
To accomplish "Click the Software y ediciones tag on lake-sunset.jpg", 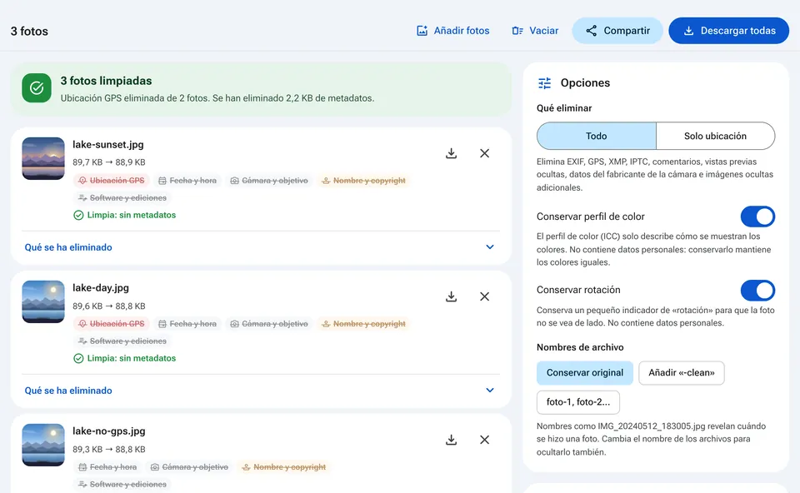I will click(x=122, y=198).
